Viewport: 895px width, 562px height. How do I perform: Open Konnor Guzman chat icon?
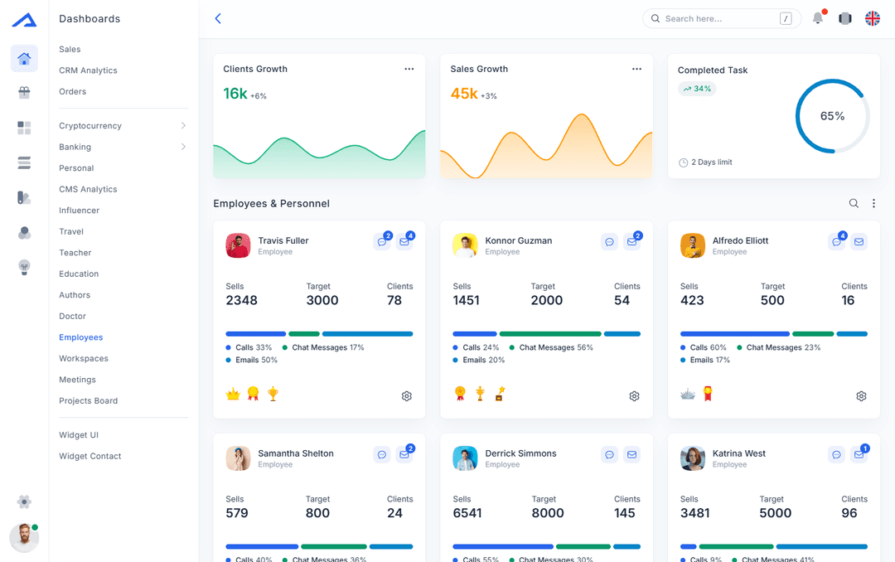[x=610, y=241]
